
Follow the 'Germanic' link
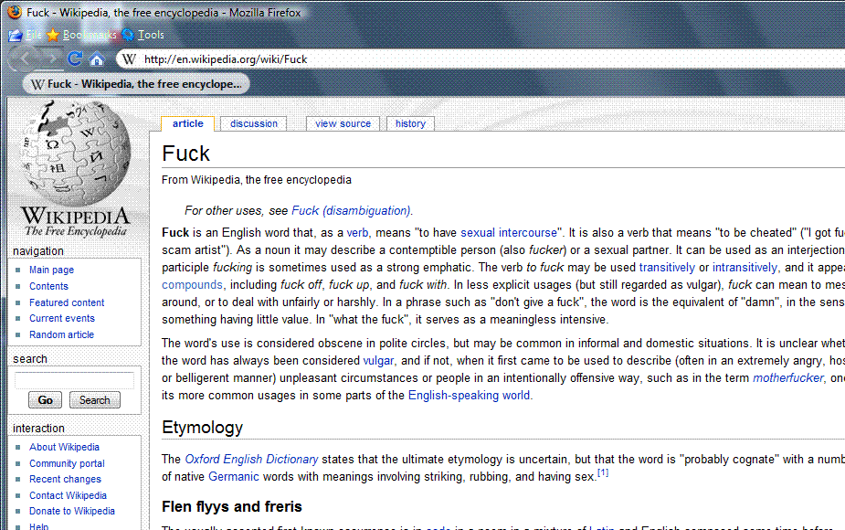click(233, 477)
